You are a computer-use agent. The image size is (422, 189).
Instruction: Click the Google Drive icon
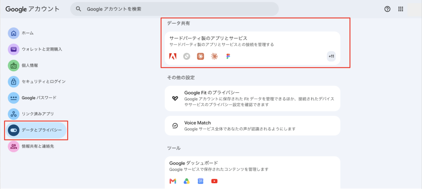coord(187,181)
